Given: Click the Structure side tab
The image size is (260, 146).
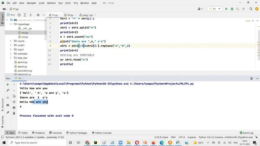Looking at the screenshot, I should tap(2, 105).
